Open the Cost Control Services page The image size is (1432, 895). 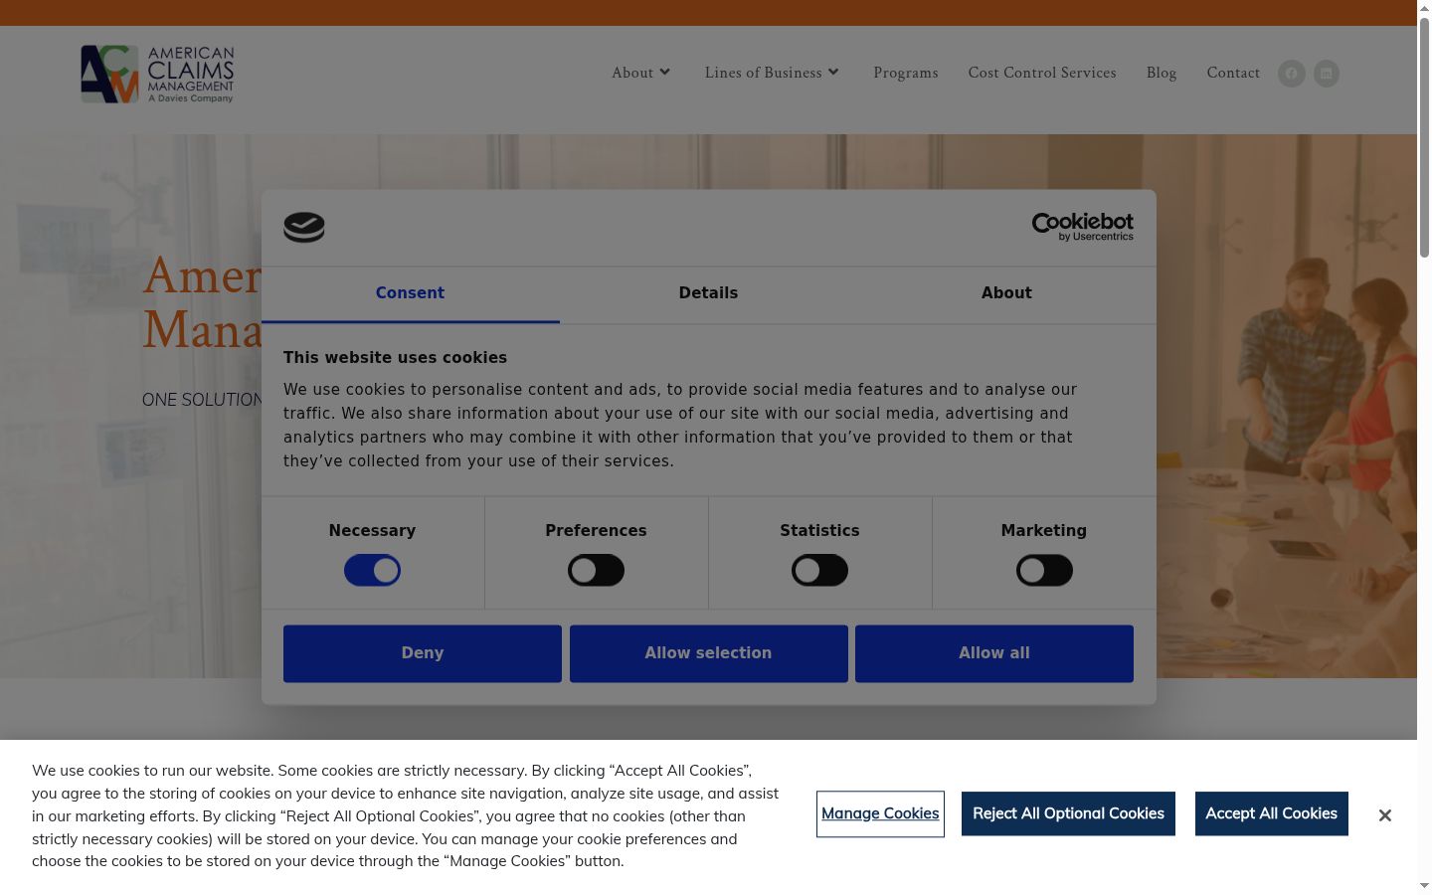pyautogui.click(x=1042, y=73)
